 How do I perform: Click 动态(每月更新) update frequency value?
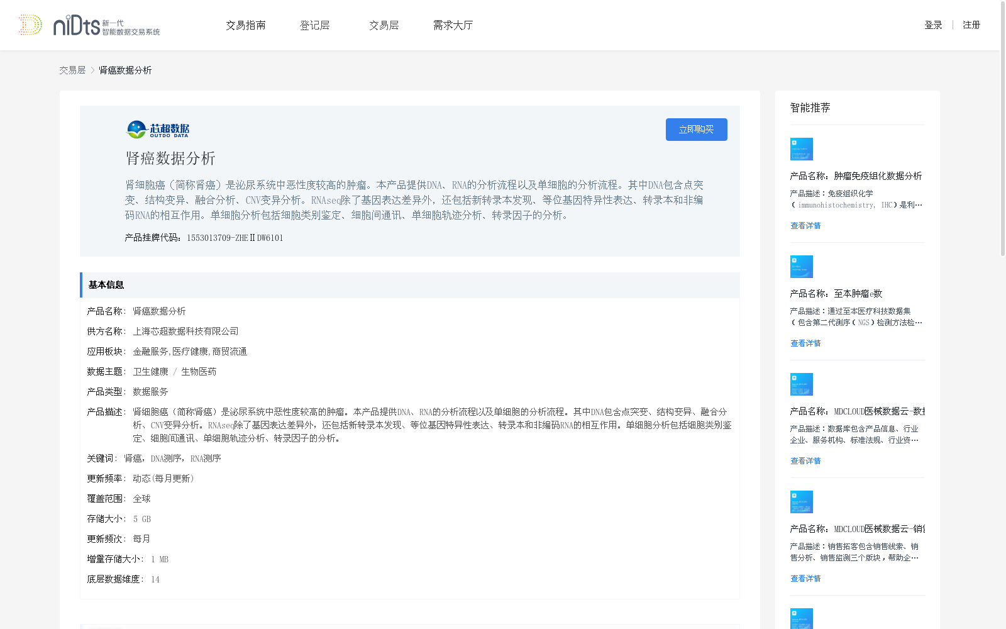163,479
